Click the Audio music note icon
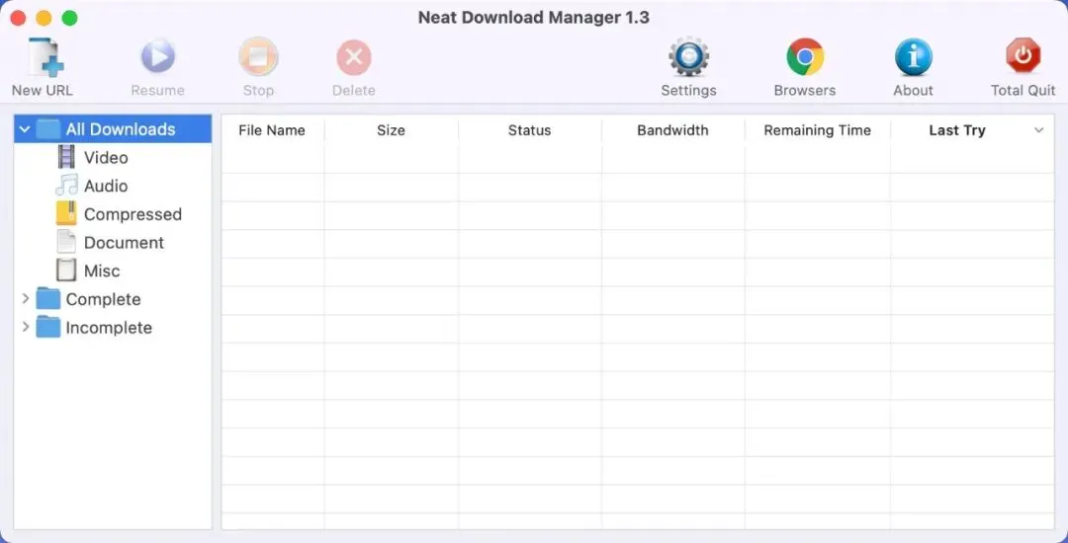Viewport: 1068px width, 543px height. tap(67, 185)
